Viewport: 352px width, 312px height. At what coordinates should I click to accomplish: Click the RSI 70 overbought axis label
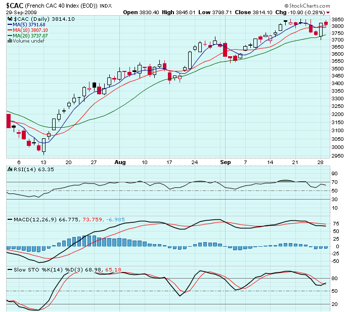334,182
